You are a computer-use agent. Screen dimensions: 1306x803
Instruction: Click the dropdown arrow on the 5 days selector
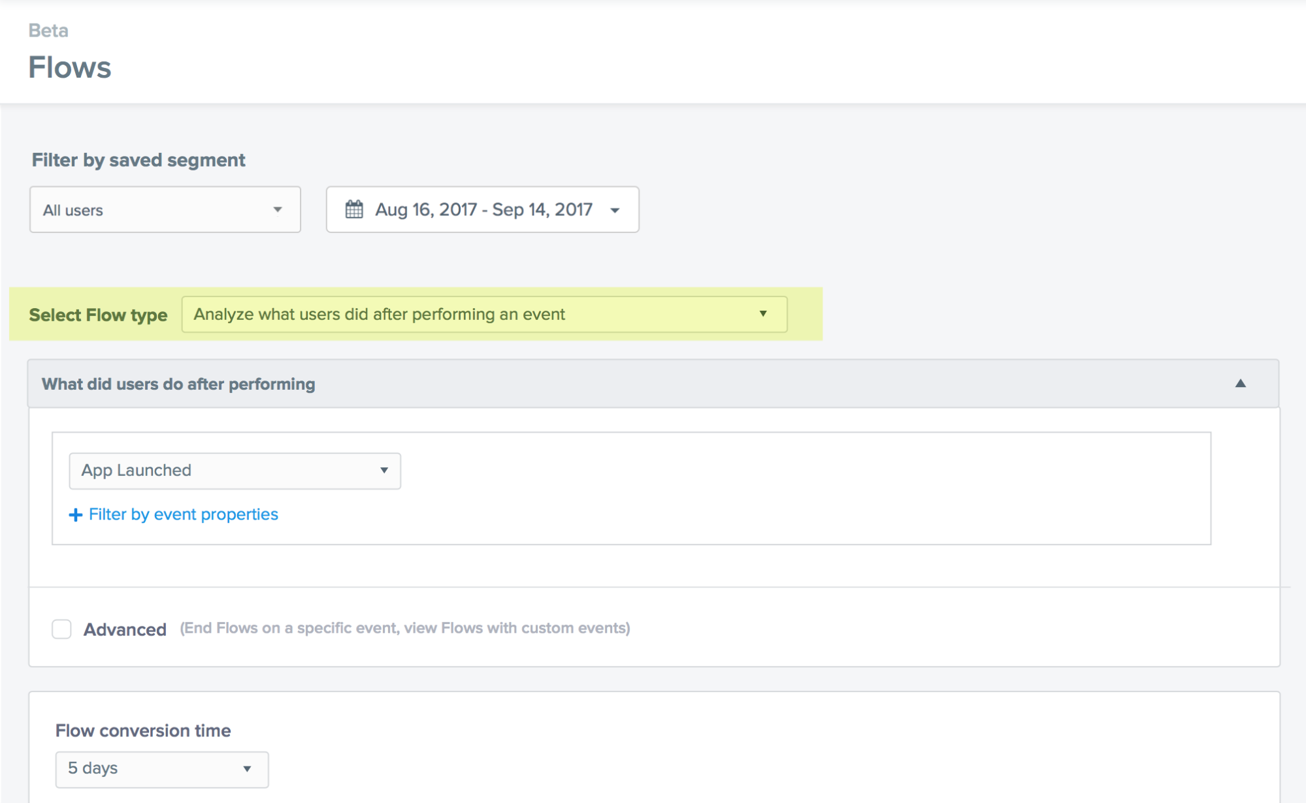[247, 769]
